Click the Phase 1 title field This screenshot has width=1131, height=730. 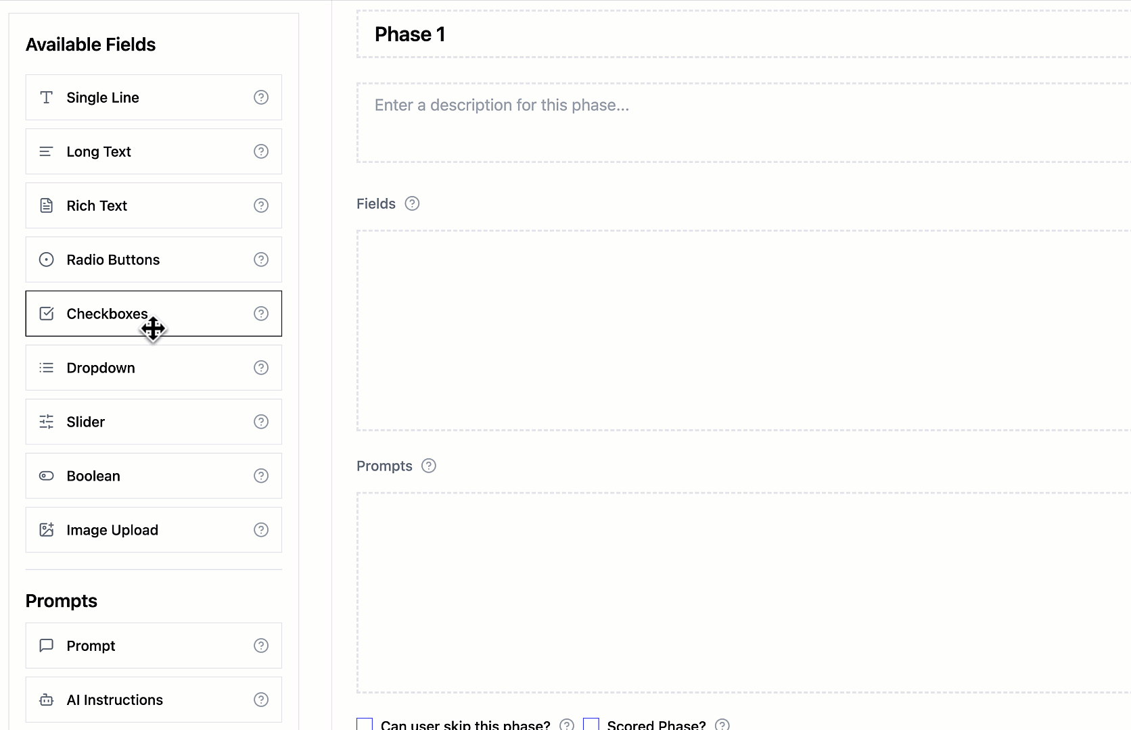(676, 34)
